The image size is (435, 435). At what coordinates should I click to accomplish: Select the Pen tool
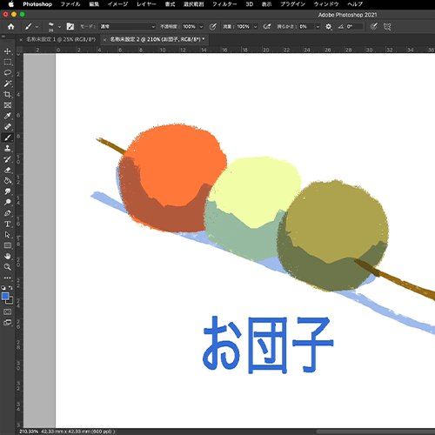coord(8,213)
